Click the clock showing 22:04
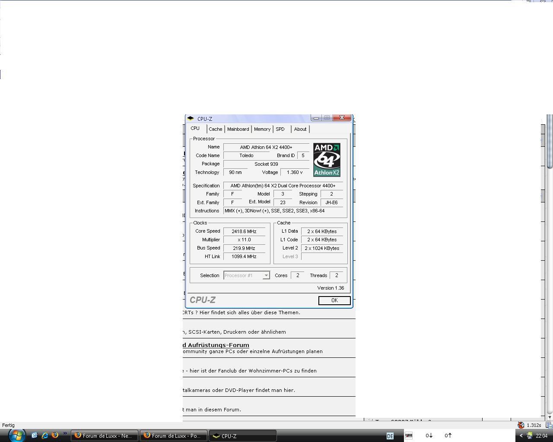The width and height of the screenshot is (553, 442). tap(541, 436)
